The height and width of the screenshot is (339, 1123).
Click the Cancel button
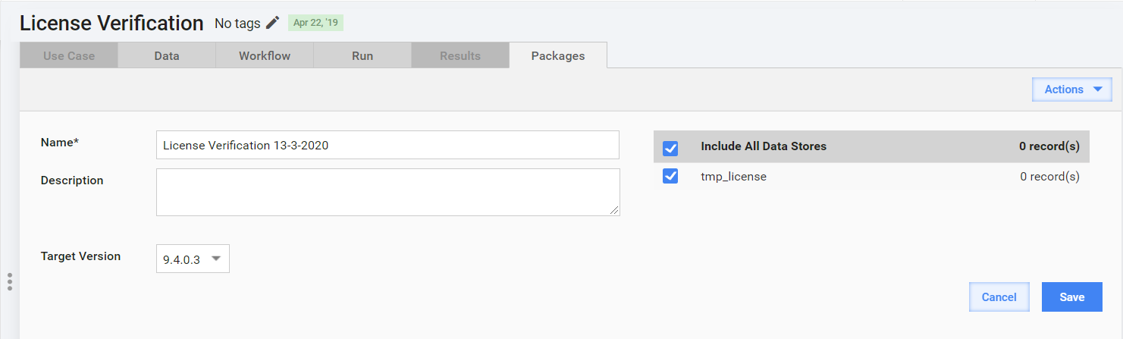(x=999, y=297)
